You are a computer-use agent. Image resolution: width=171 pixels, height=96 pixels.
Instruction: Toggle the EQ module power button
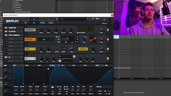108,59
